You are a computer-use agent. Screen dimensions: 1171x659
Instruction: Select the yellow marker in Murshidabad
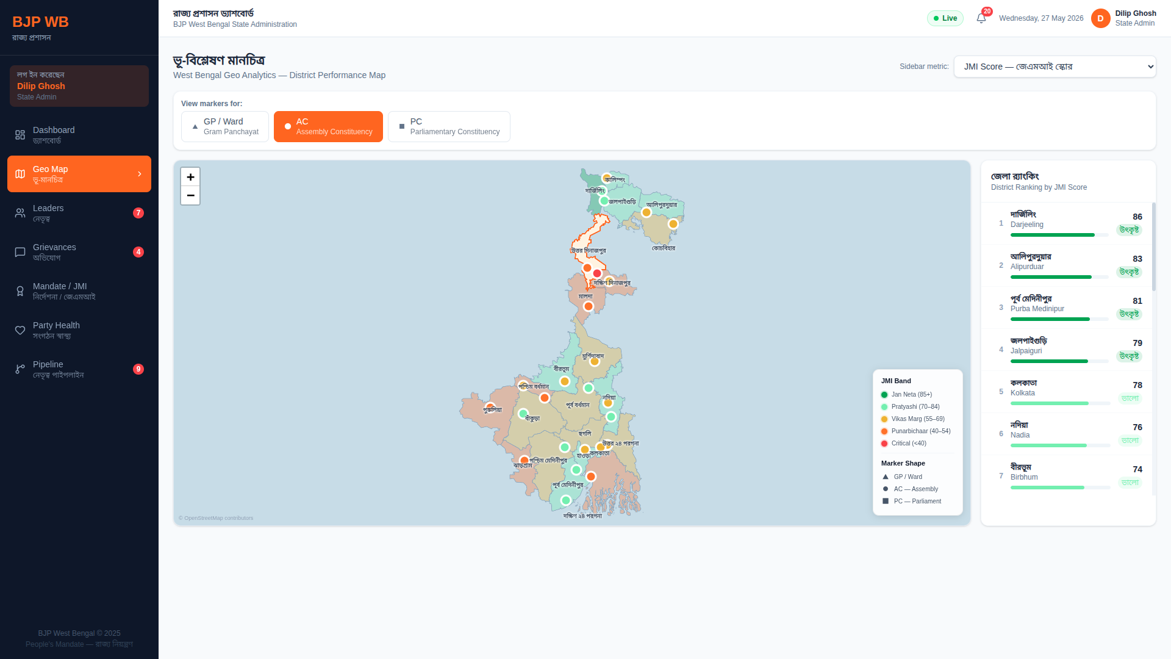pos(595,362)
